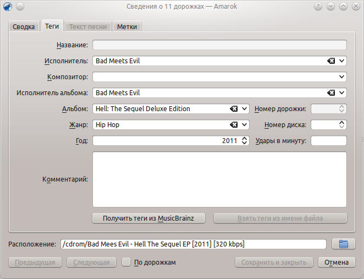Expand the Альбом dropdown arrow
Screen dimensions: 364x279
[x=244, y=109]
